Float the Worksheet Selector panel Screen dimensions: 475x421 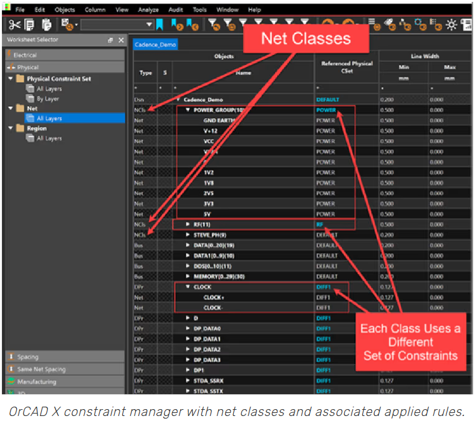click(110, 40)
